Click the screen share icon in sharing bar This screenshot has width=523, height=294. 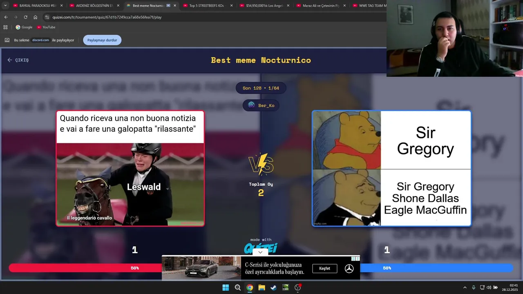pyautogui.click(x=7, y=40)
